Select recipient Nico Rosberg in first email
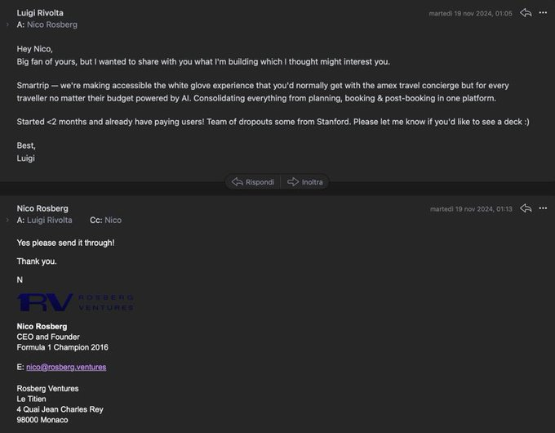Viewport: 555px width, 433px height. 52,25
